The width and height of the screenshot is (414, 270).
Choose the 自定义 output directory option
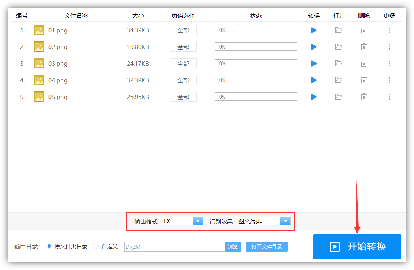[x=96, y=246]
